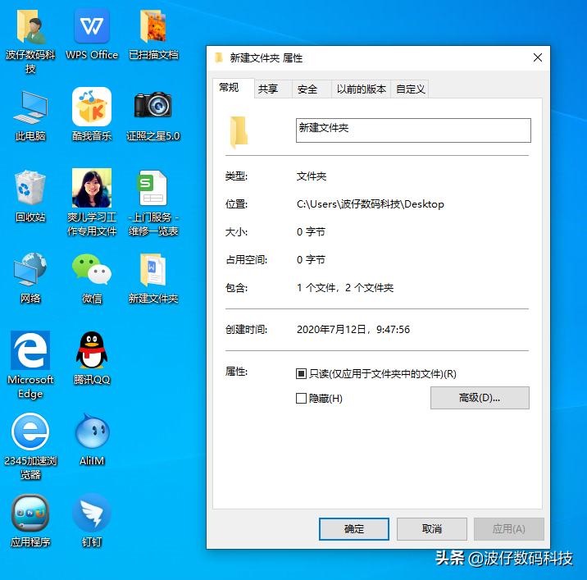The width and height of the screenshot is (587, 580).
Task: Switch to the 共享 tab
Action: click(x=273, y=89)
